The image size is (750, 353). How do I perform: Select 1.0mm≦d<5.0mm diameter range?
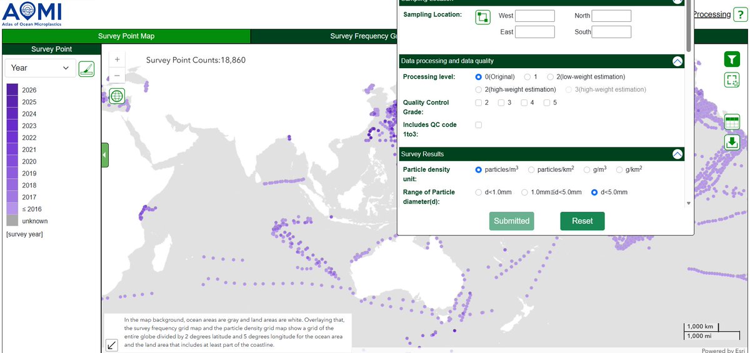pos(525,192)
